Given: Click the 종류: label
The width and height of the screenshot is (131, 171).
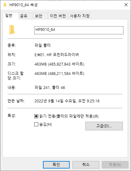Looking at the screenshot, I should coord(12,45).
